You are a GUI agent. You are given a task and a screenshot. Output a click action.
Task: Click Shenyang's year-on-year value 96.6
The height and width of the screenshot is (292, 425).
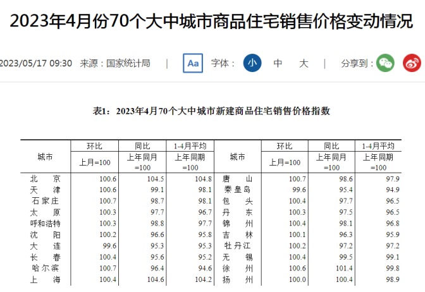click(x=157, y=234)
